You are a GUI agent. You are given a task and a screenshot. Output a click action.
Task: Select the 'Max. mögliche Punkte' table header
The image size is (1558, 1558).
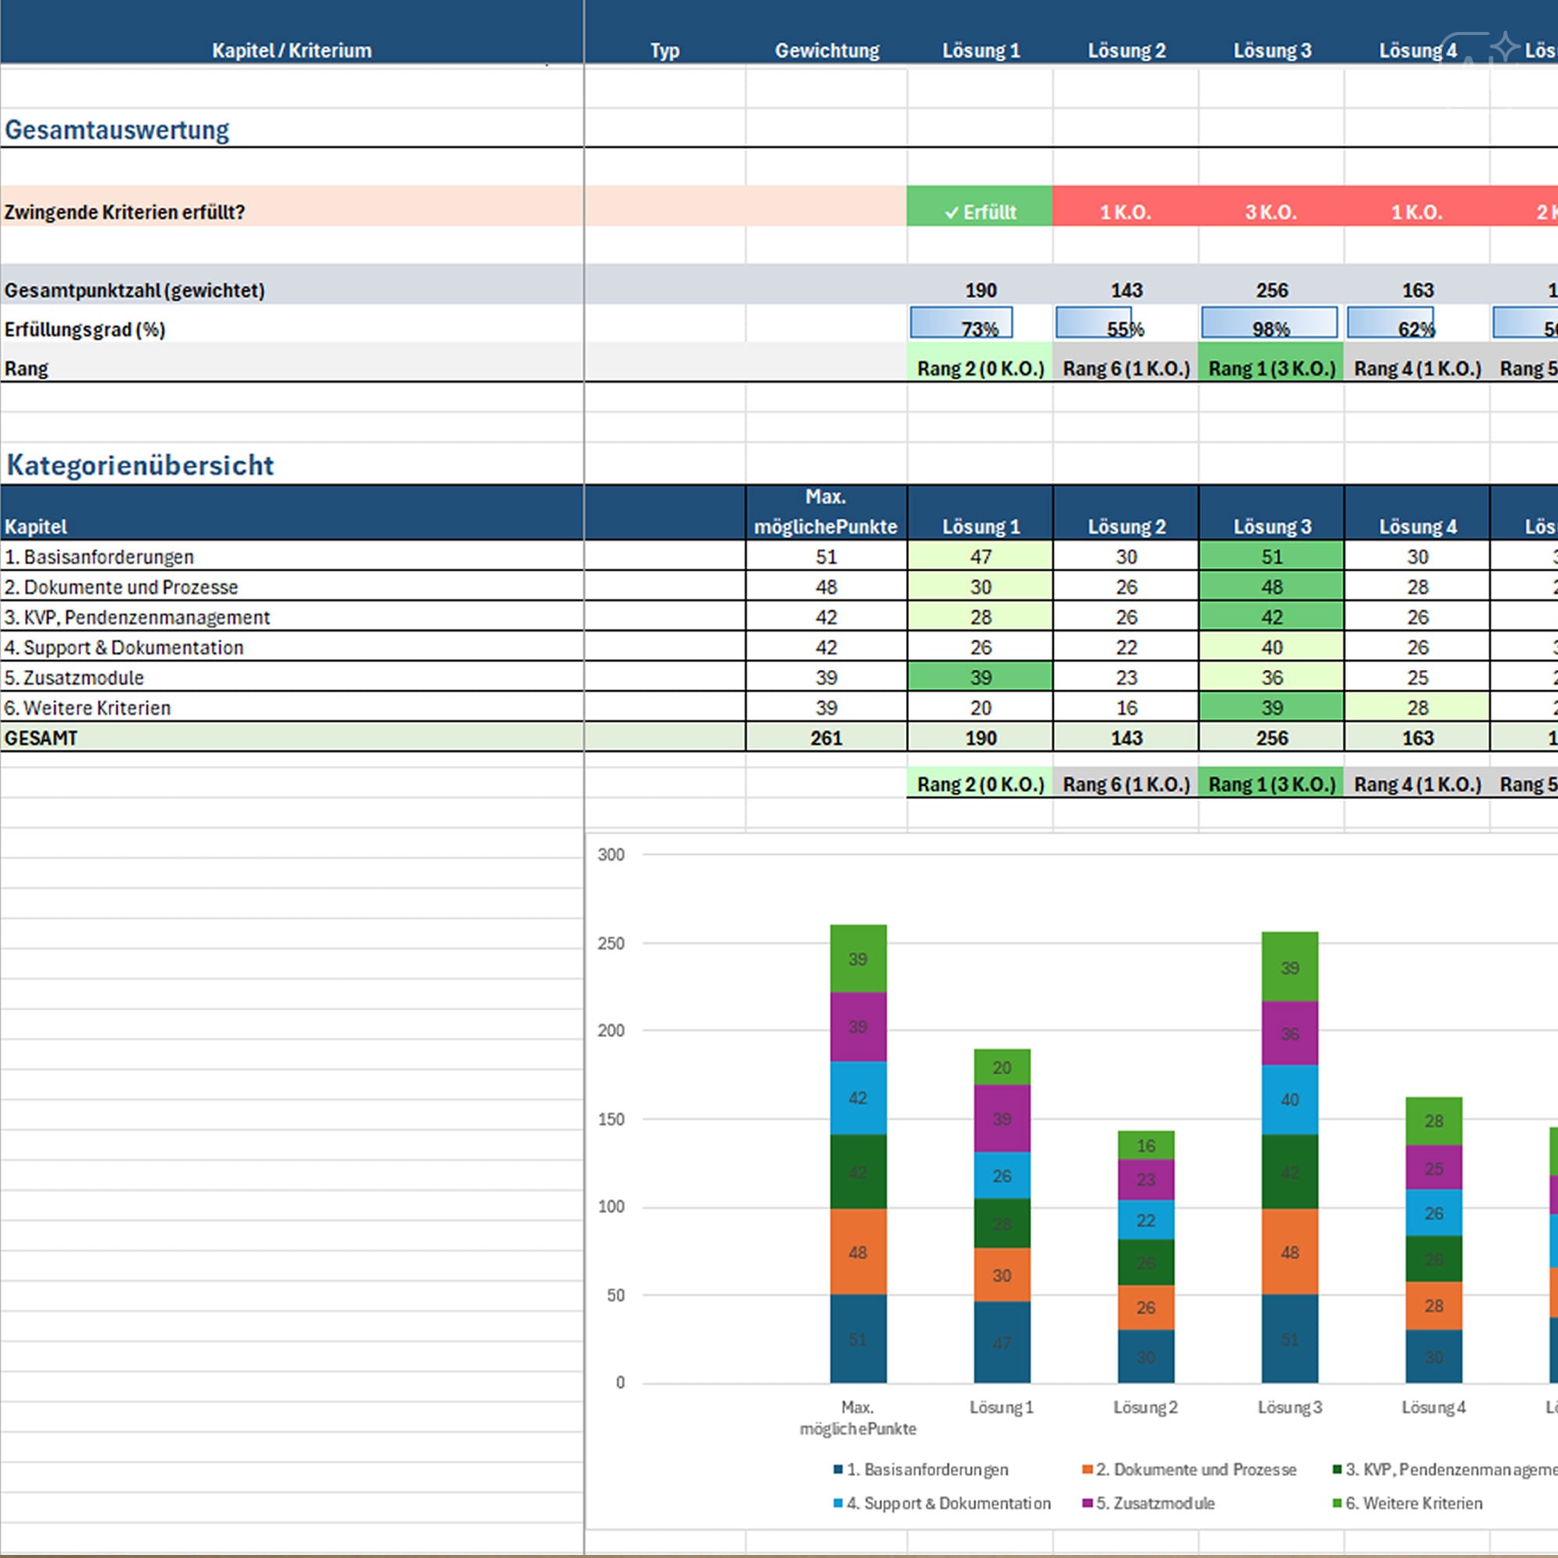click(826, 511)
